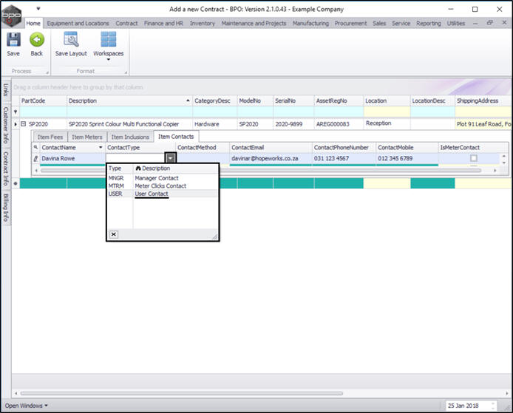Open the Finance and HR menu
Image resolution: width=513 pixels, height=413 pixels.
[x=163, y=23]
